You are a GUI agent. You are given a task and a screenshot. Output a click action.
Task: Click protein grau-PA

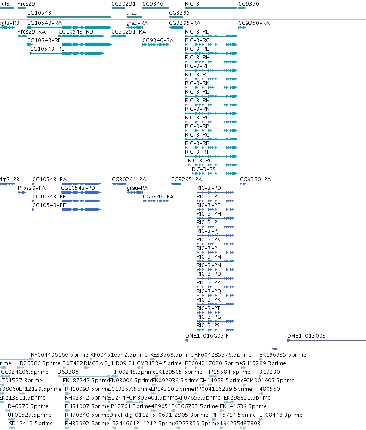pos(138,188)
